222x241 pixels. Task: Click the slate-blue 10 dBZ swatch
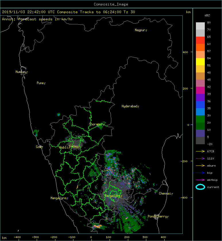(x=200, y=133)
